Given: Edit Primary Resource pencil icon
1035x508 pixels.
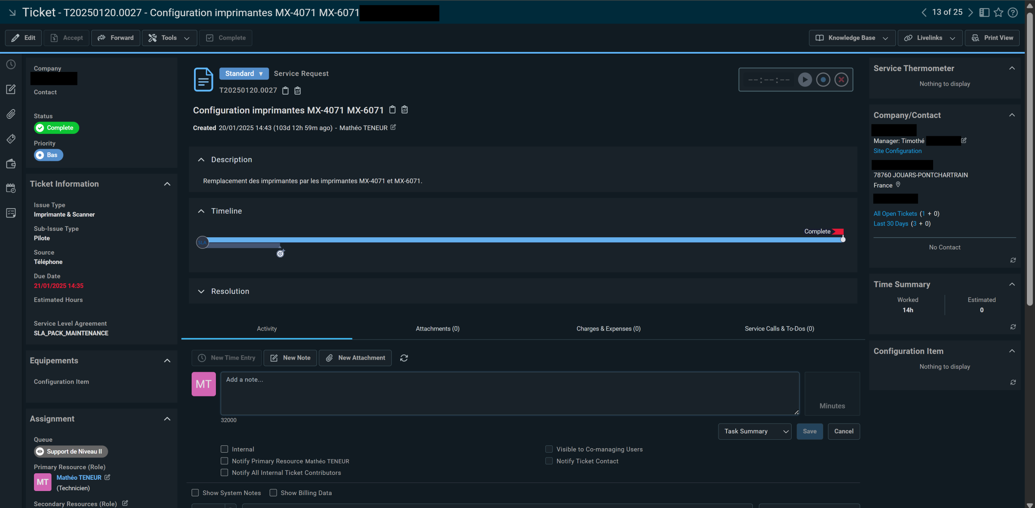Looking at the screenshot, I should (108, 477).
